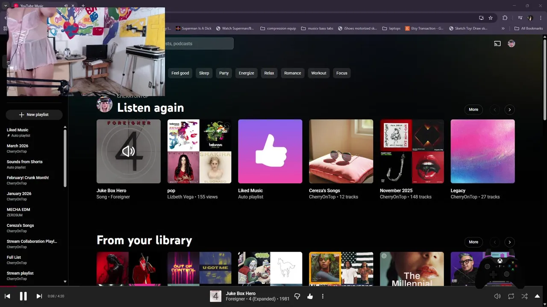Image resolution: width=547 pixels, height=307 pixels.
Task: Click More beside From your library
Action: tap(473, 242)
